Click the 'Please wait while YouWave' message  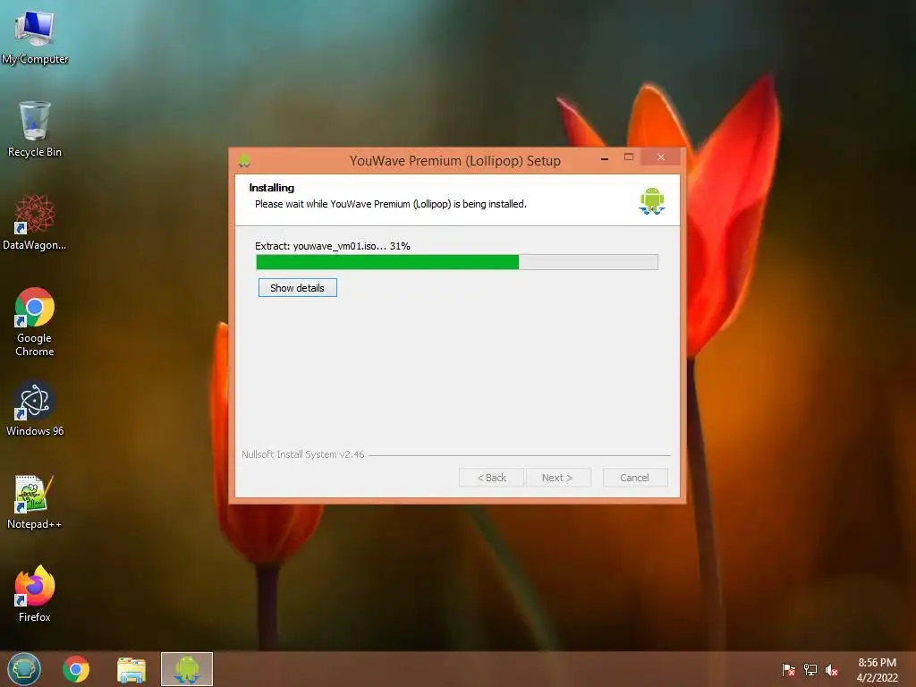coord(391,204)
